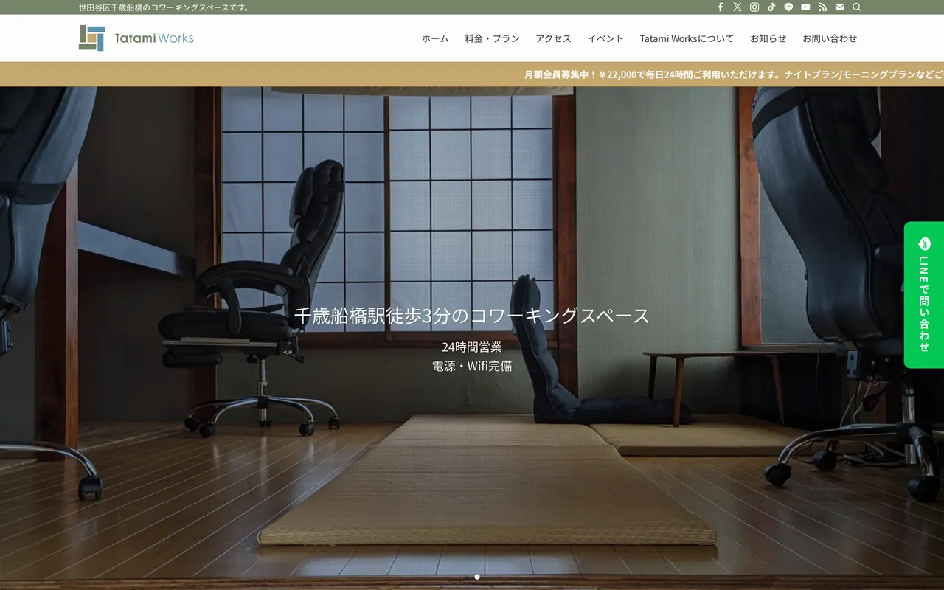
Task: Go to ホーム in navigation
Action: 435,38
